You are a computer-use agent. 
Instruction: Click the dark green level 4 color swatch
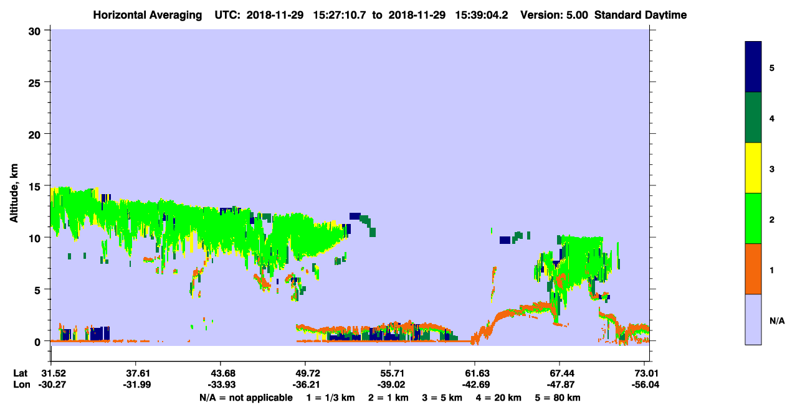(x=753, y=118)
